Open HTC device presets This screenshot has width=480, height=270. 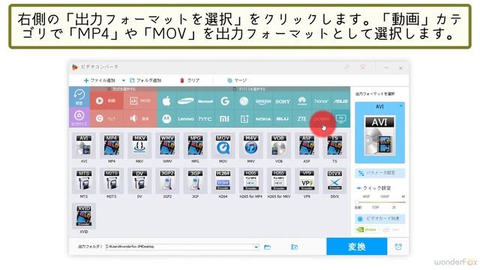pyautogui.click(x=205, y=118)
